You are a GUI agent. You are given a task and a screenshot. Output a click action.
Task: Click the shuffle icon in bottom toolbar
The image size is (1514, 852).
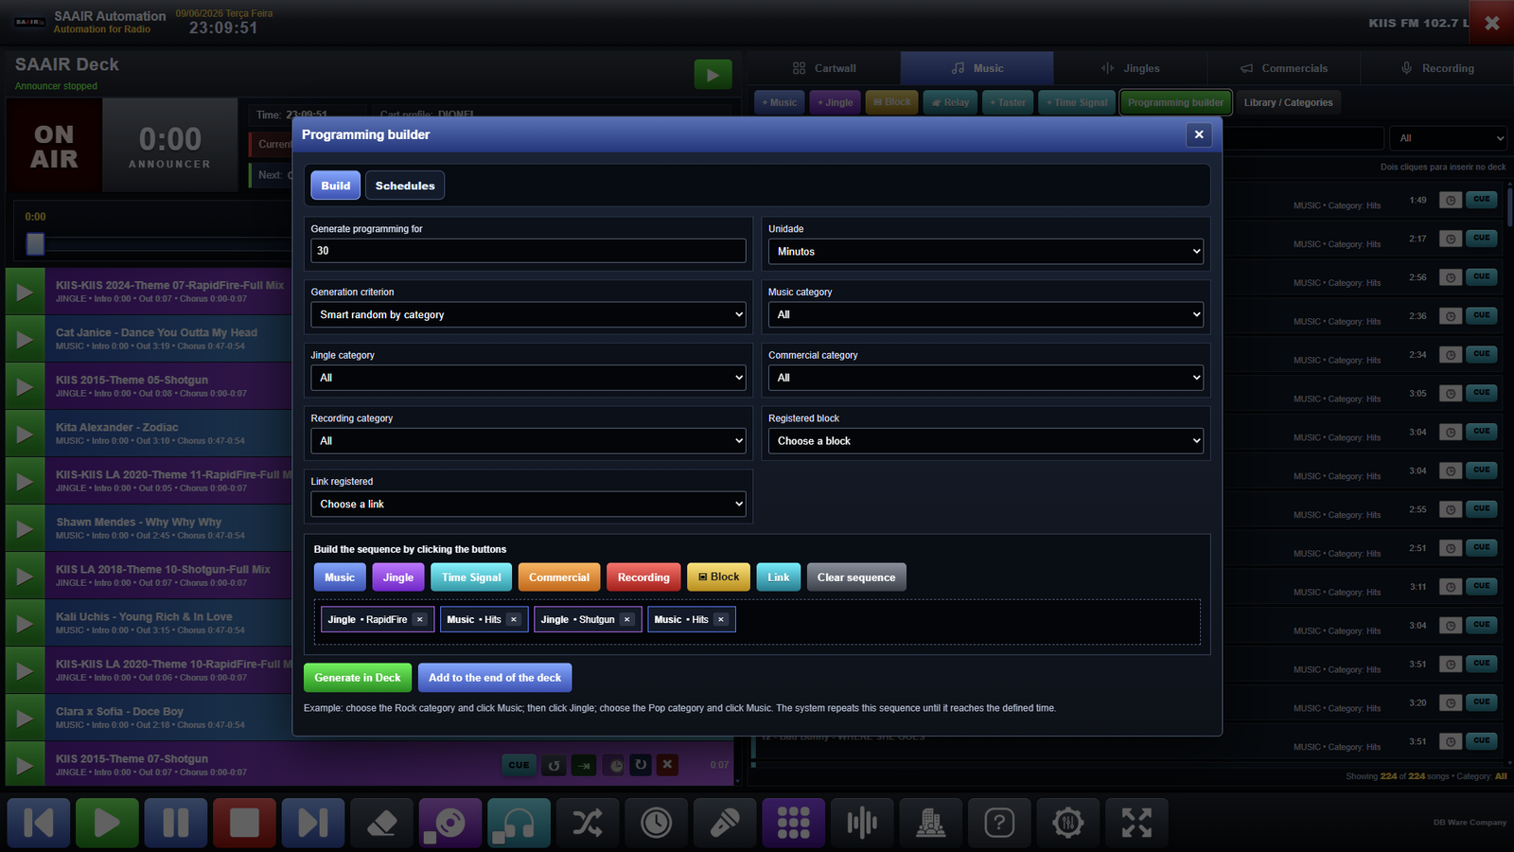click(x=588, y=823)
